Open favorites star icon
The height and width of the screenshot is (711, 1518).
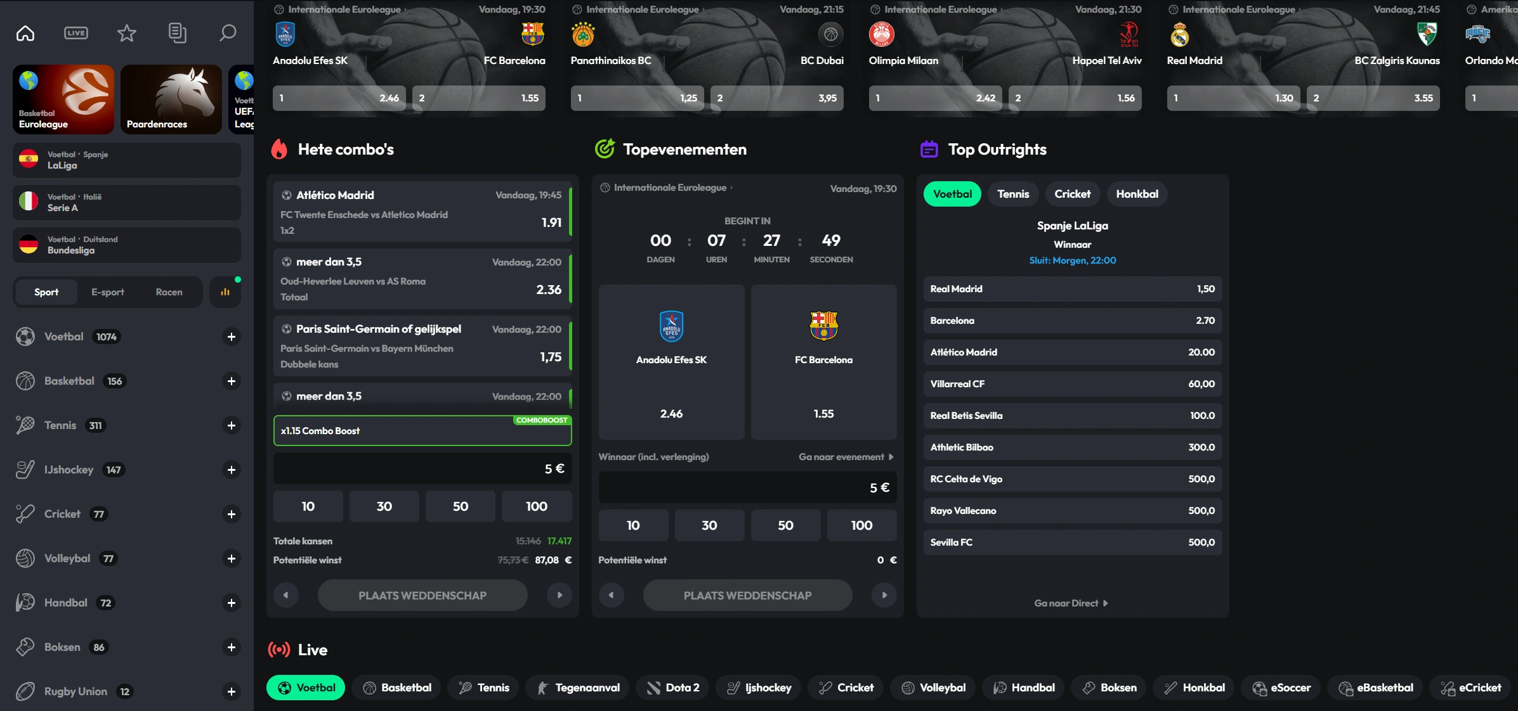(127, 33)
